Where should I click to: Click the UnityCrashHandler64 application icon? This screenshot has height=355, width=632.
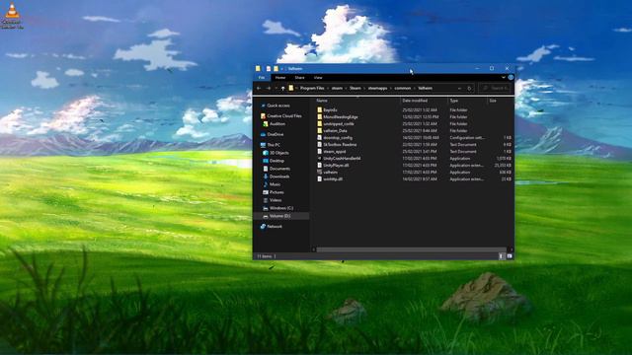click(320, 159)
